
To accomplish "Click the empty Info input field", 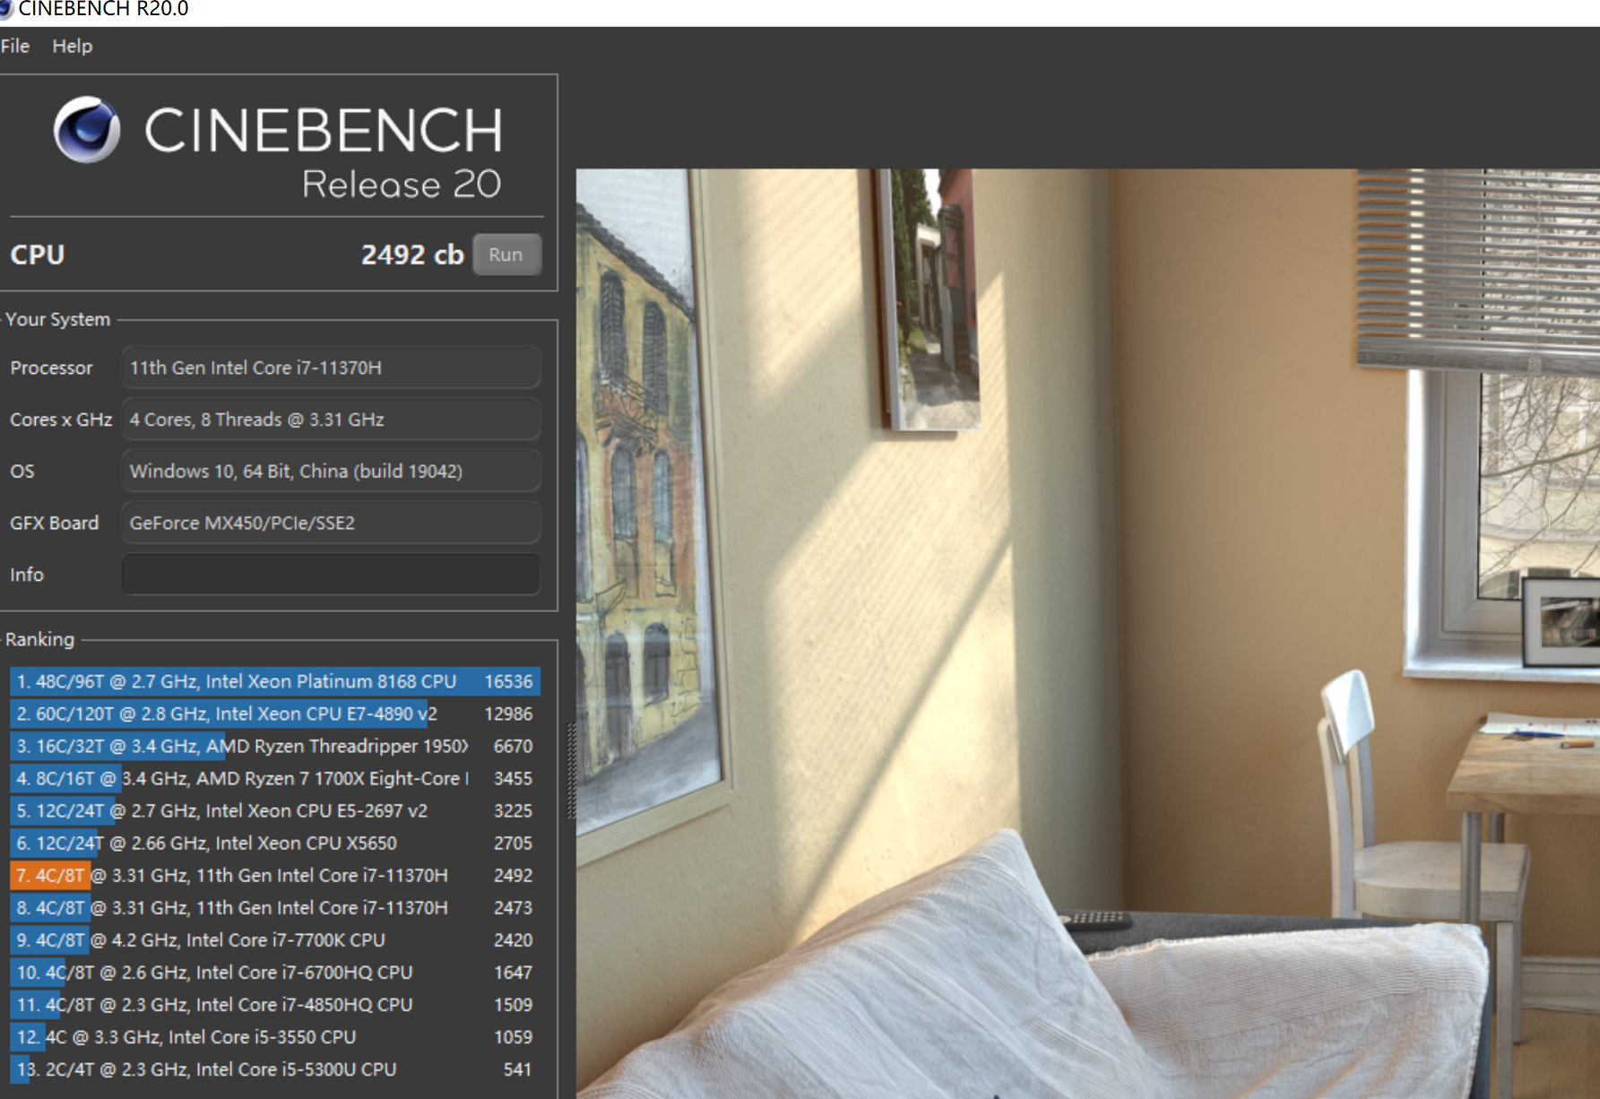I will (x=331, y=575).
